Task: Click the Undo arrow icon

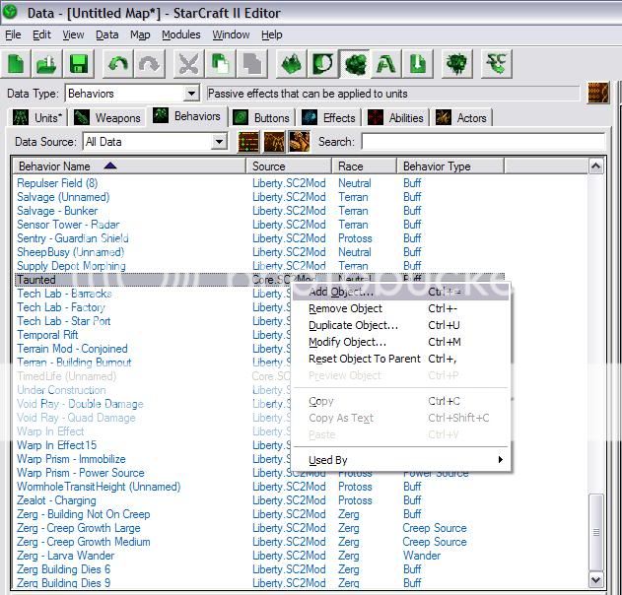Action: click(118, 63)
